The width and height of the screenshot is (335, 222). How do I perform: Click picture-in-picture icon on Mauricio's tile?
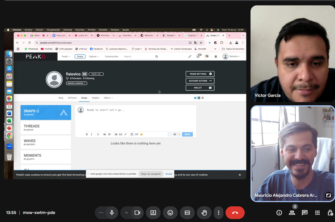(328, 195)
